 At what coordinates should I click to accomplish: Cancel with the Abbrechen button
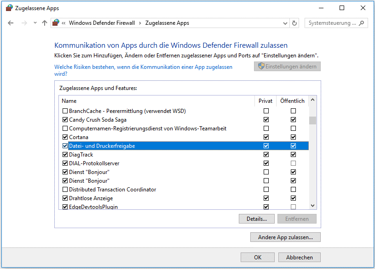point(300,258)
